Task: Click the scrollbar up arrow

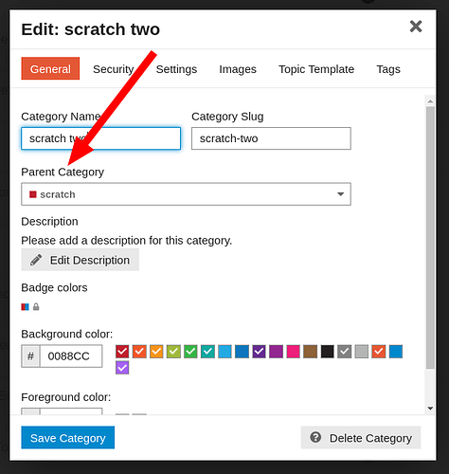Action: [x=430, y=101]
